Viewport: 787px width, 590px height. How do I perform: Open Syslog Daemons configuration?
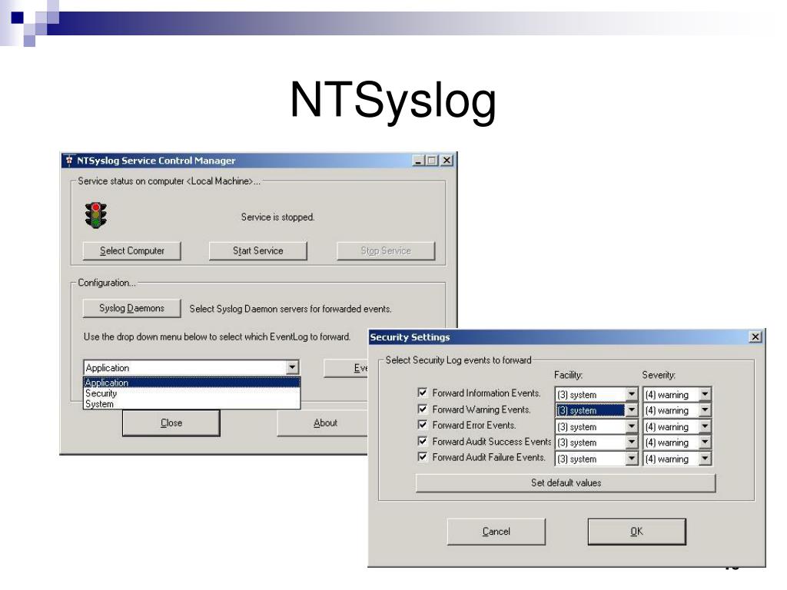pos(132,308)
